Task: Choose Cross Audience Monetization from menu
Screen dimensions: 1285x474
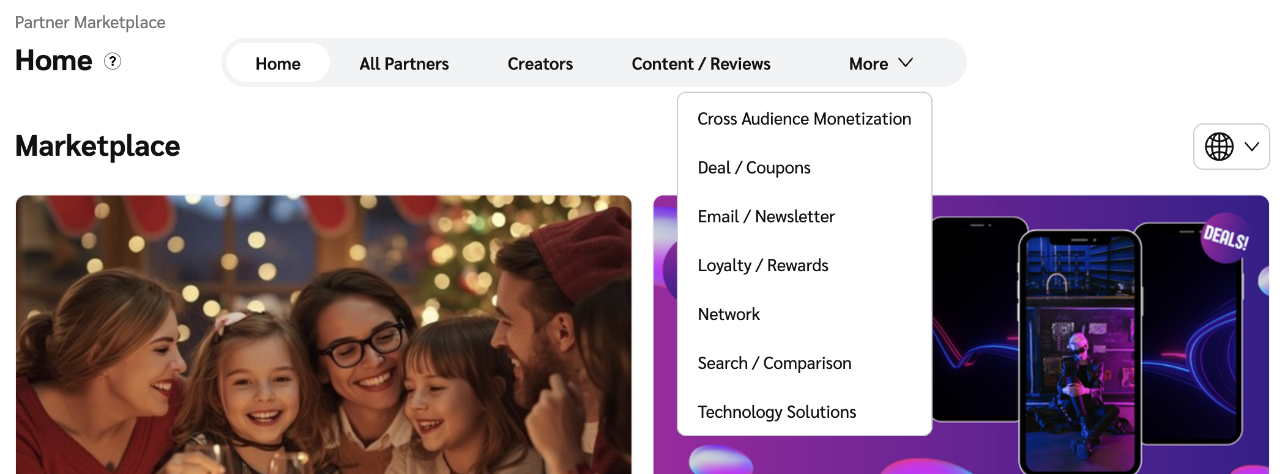Action: click(804, 119)
